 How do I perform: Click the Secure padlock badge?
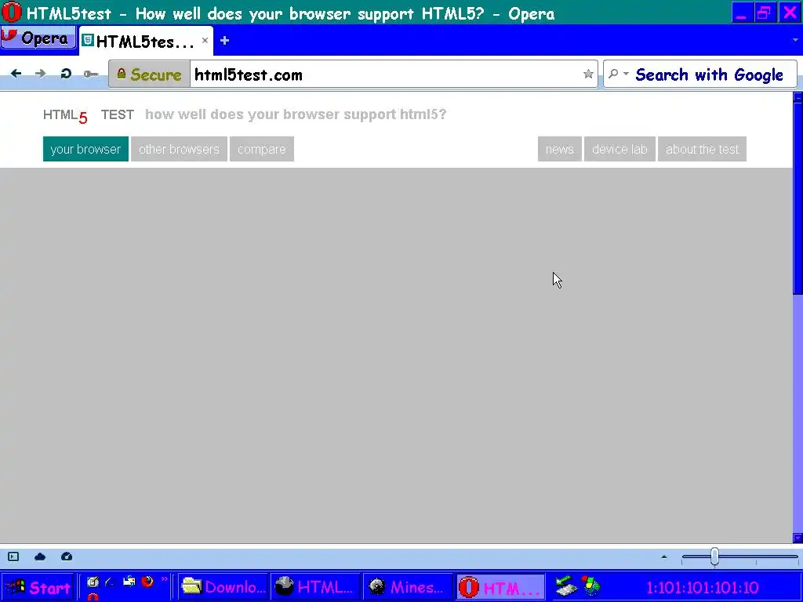[x=150, y=74]
